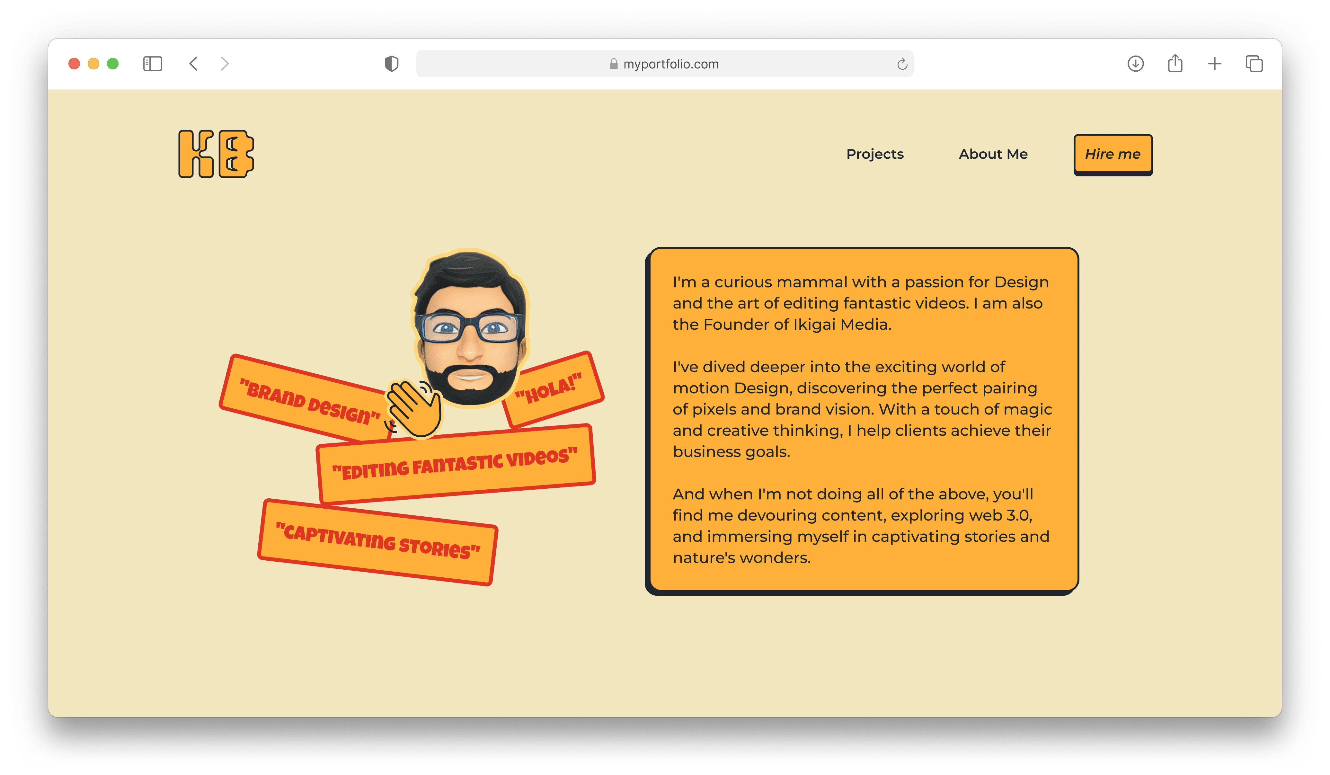Open the privacy shield report icon
Image resolution: width=1330 pixels, height=775 pixels.
[392, 64]
